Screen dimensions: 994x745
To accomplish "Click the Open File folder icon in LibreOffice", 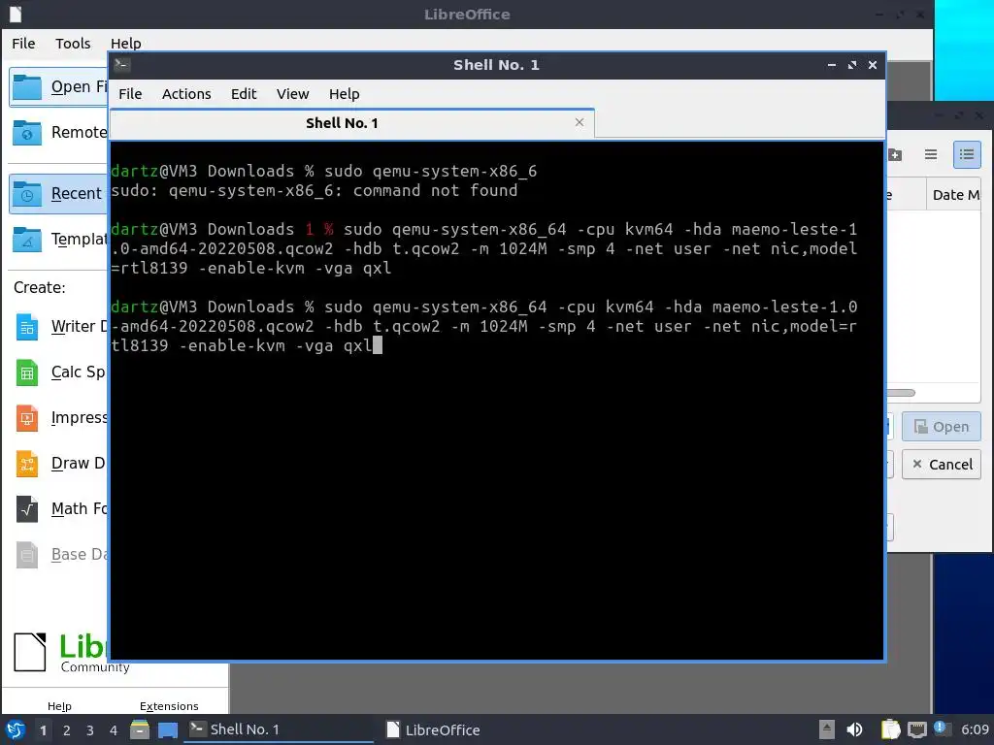I will pyautogui.click(x=27, y=86).
